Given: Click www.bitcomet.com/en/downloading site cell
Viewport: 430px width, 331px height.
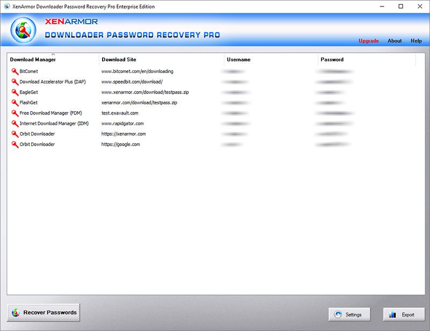Looking at the screenshot, I should coord(138,71).
